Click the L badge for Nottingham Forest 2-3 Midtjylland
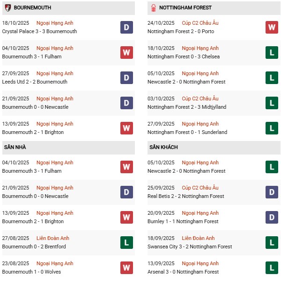Screen dimensions: 281x282 pos(272,103)
